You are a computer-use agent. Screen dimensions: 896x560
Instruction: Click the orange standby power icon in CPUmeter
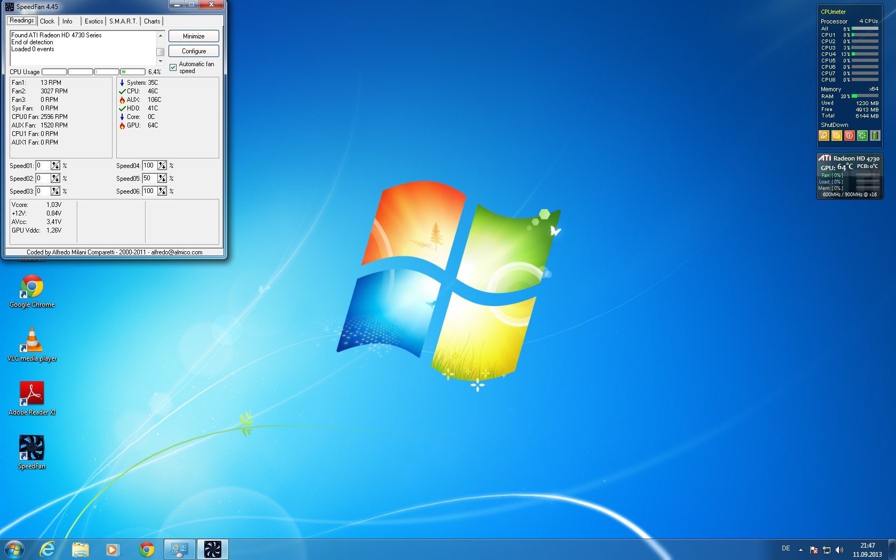click(x=837, y=135)
